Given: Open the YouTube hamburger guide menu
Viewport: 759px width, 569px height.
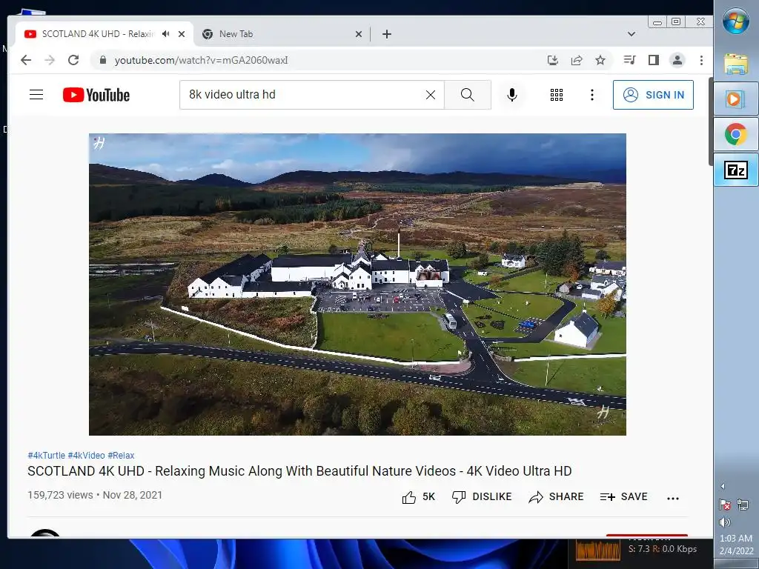Looking at the screenshot, I should pyautogui.click(x=36, y=94).
